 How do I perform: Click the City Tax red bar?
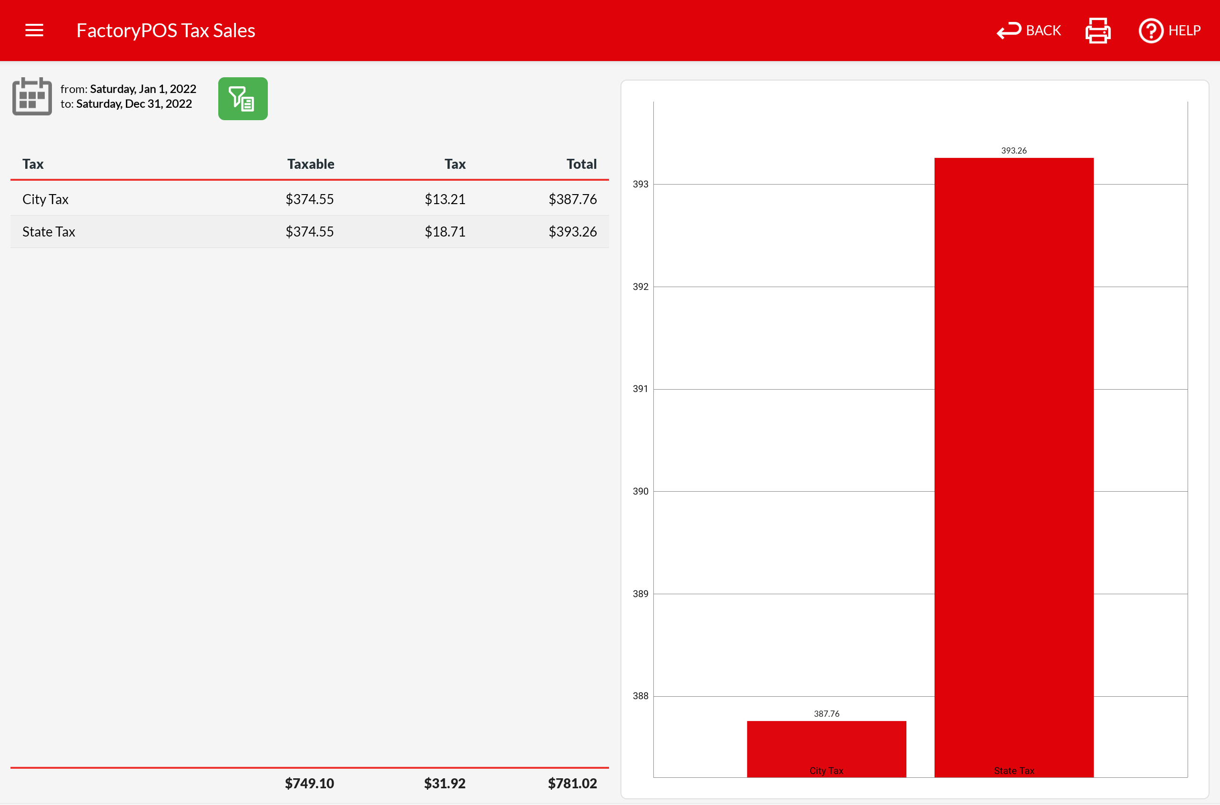[x=826, y=745]
